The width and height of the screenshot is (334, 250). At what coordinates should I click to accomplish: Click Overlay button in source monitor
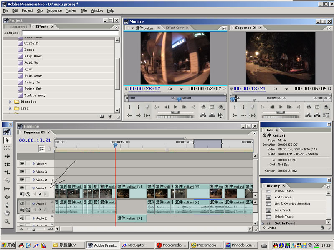tap(212, 115)
